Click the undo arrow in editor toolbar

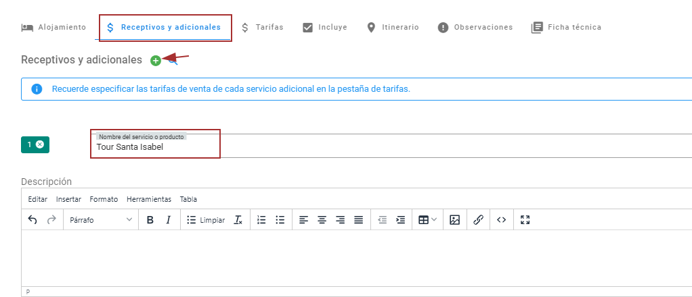(33, 220)
